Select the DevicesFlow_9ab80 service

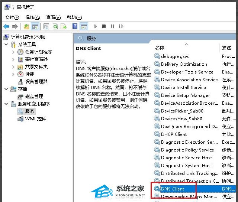195,119
